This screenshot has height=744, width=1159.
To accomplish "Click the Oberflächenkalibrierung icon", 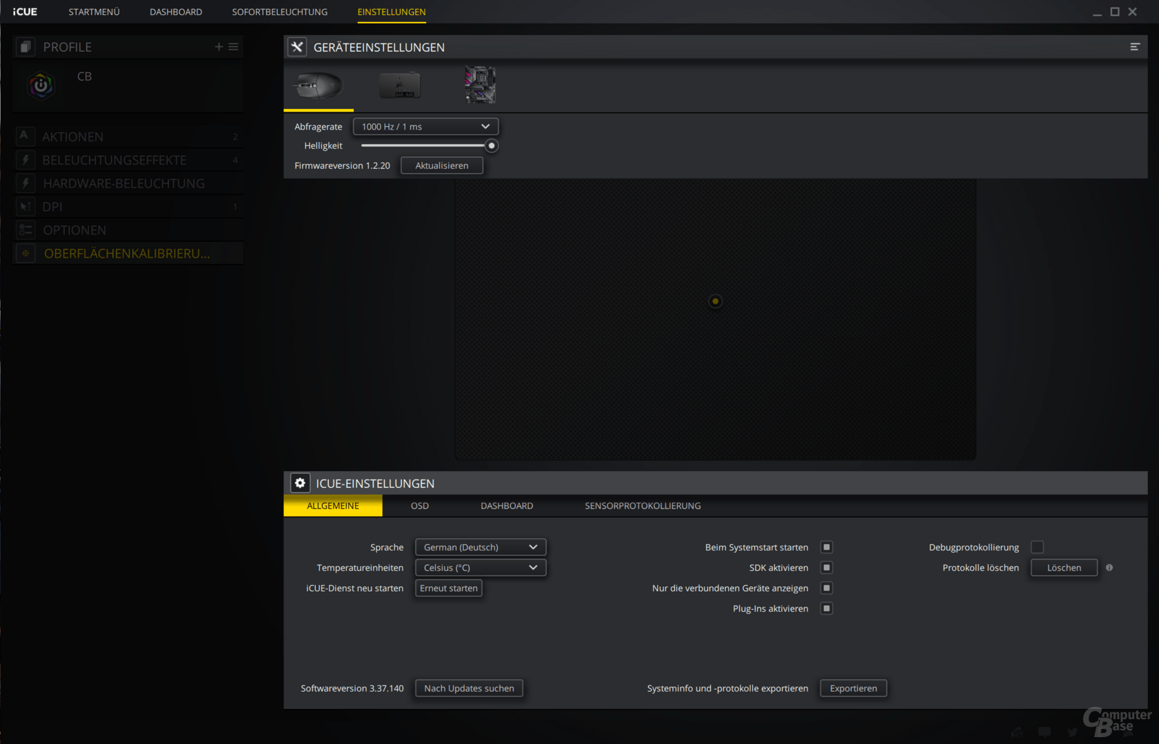I will click(26, 254).
